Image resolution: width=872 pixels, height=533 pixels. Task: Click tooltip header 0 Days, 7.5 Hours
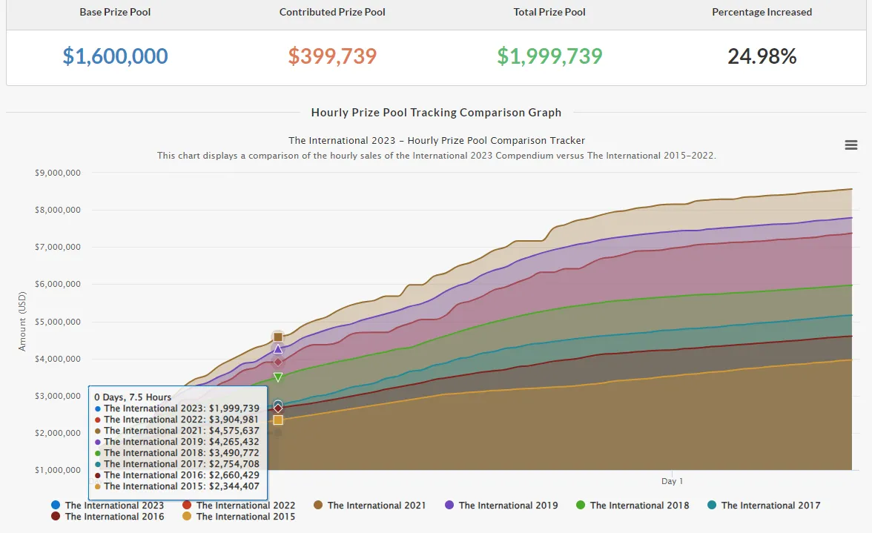point(132,397)
